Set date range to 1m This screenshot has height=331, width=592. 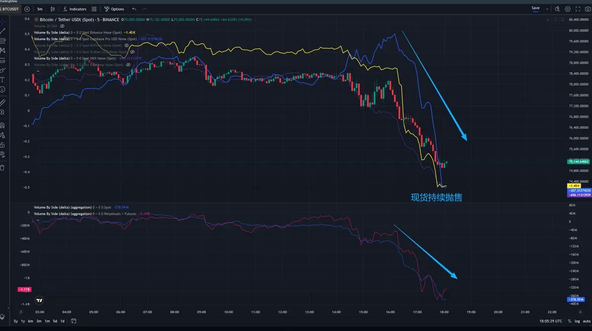coord(47,321)
